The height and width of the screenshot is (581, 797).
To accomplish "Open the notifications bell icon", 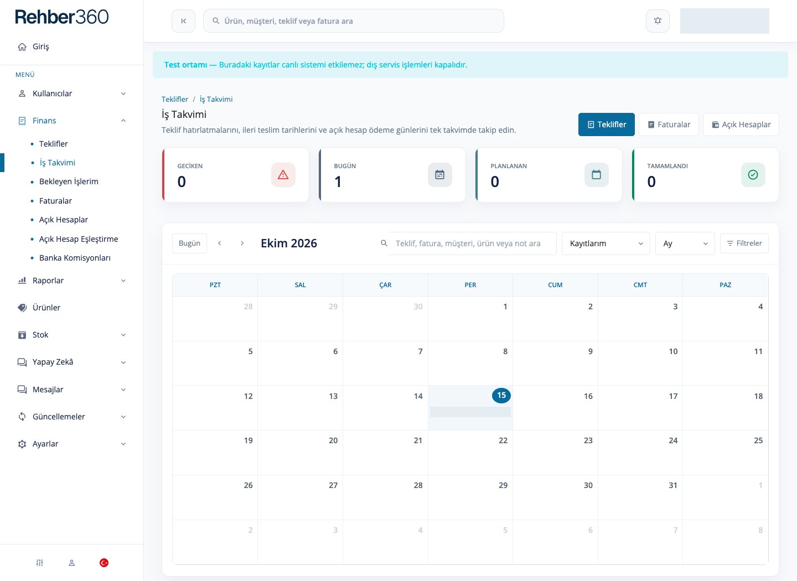I will pyautogui.click(x=658, y=21).
